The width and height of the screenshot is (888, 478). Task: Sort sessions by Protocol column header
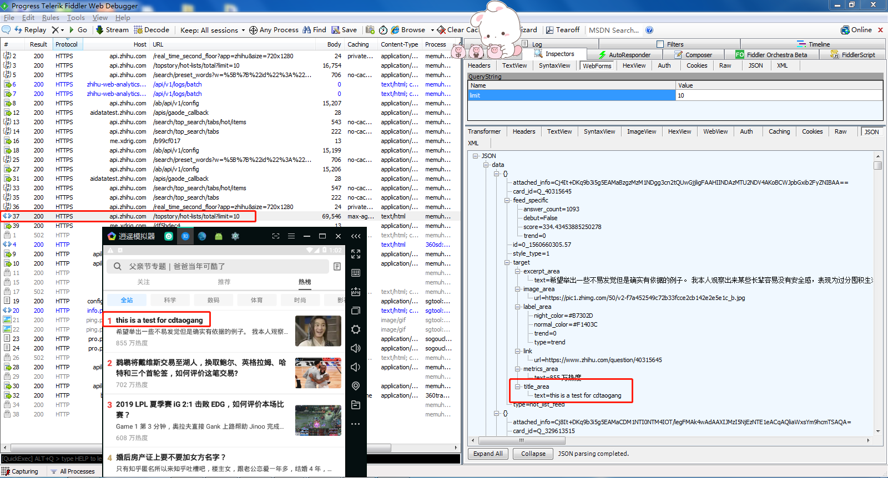67,44
